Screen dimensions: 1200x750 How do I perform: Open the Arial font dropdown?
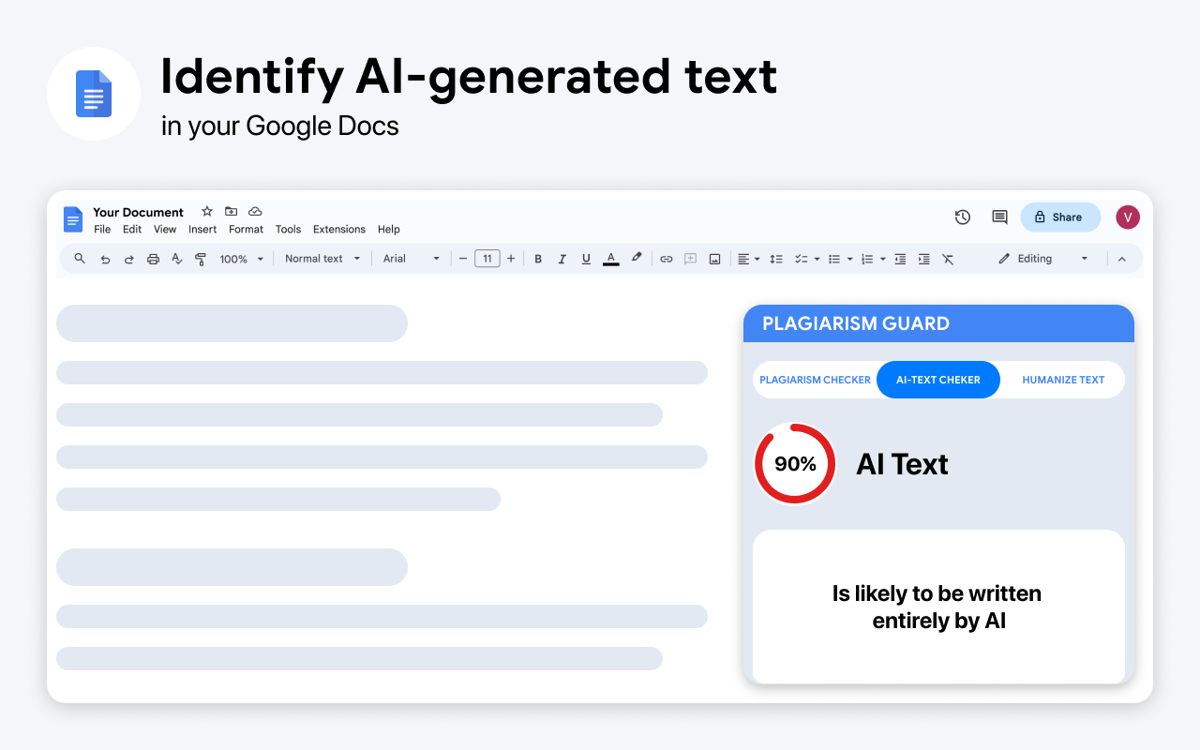412,259
